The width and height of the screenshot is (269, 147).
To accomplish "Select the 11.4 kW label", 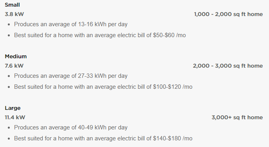I will (15, 117).
